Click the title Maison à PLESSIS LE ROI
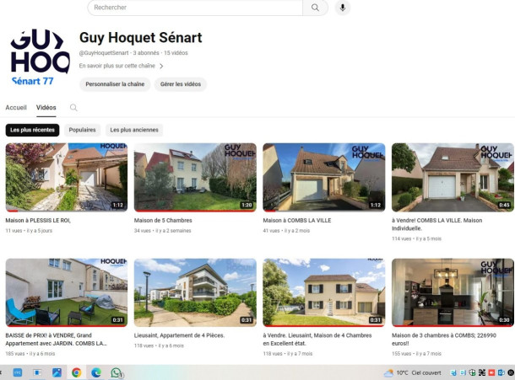This screenshot has width=515, height=380. tap(38, 221)
